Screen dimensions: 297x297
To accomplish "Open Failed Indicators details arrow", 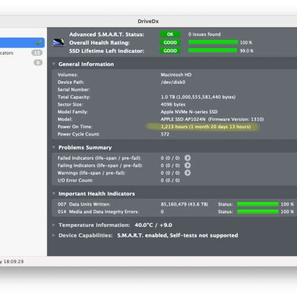I will (188, 158).
